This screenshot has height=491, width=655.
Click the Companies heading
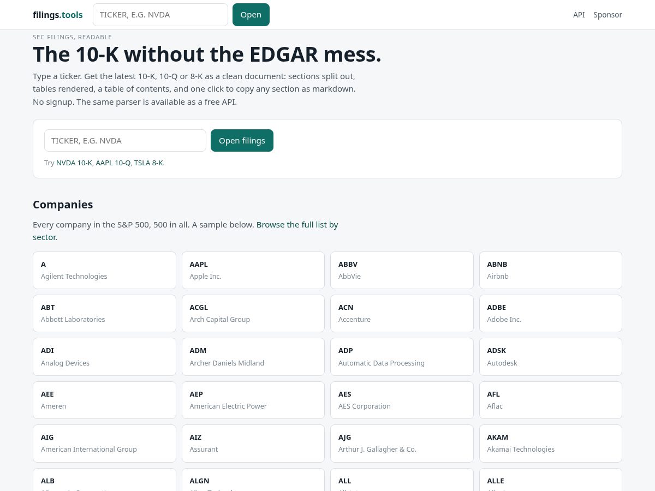pos(63,205)
